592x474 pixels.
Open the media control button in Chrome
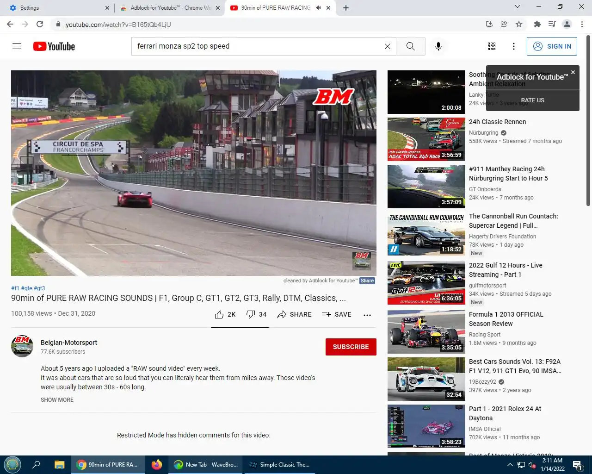click(x=552, y=24)
